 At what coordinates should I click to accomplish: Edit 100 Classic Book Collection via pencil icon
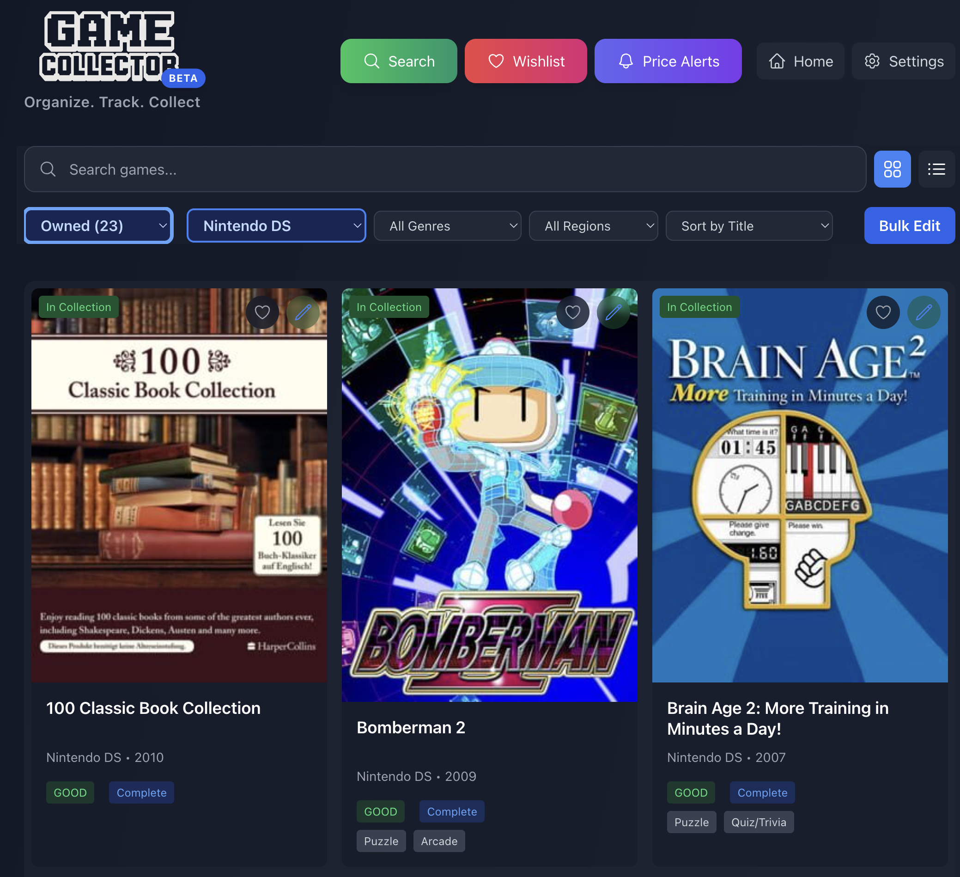[x=304, y=312]
